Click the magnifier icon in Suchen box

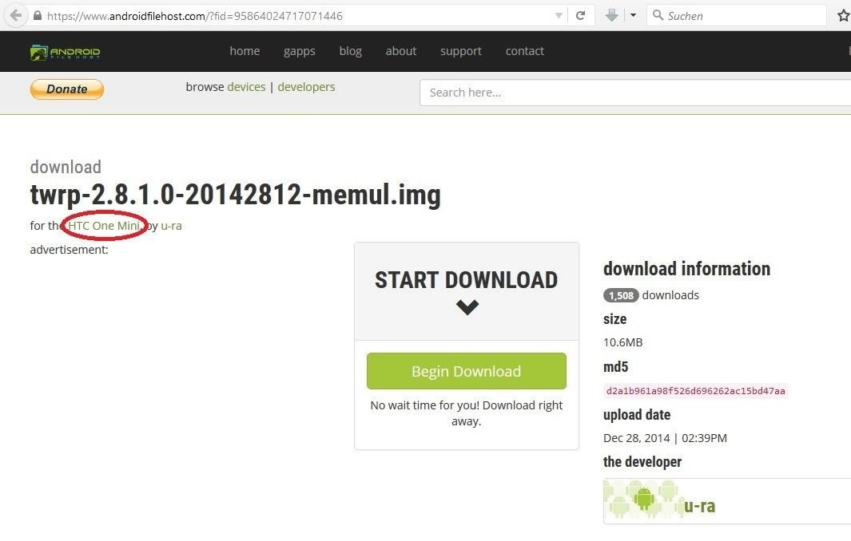658,15
